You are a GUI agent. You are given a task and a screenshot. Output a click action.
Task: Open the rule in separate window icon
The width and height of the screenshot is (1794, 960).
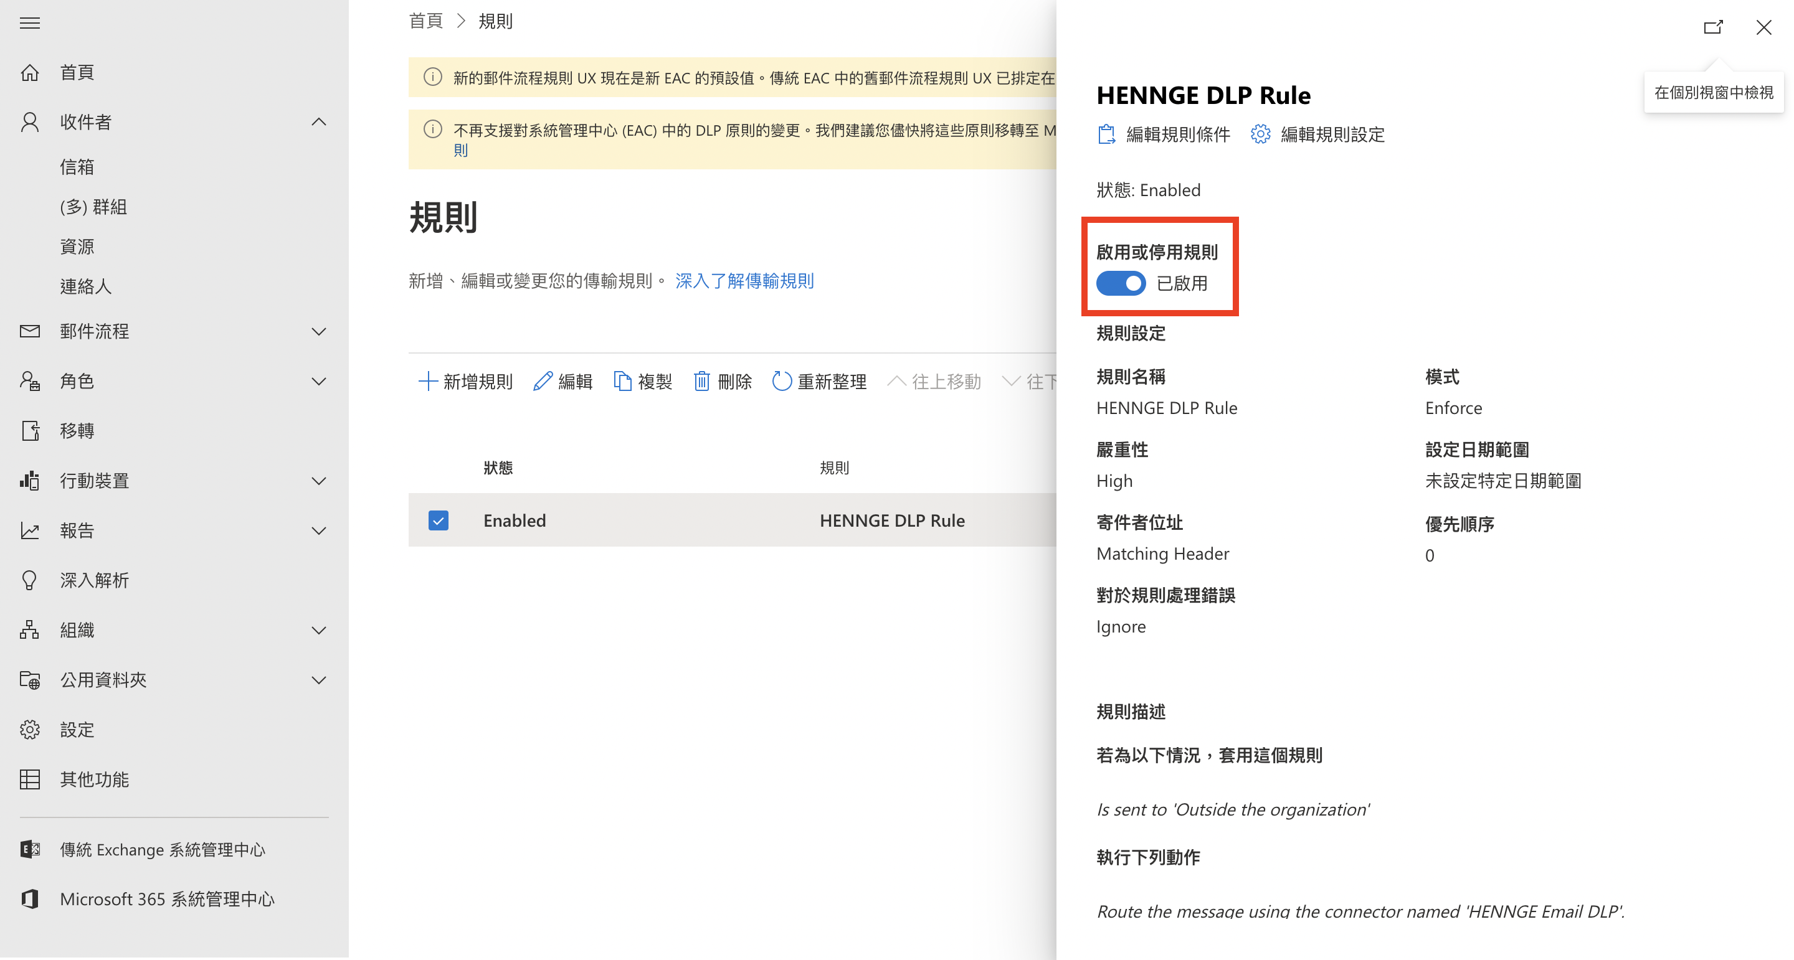tap(1713, 27)
